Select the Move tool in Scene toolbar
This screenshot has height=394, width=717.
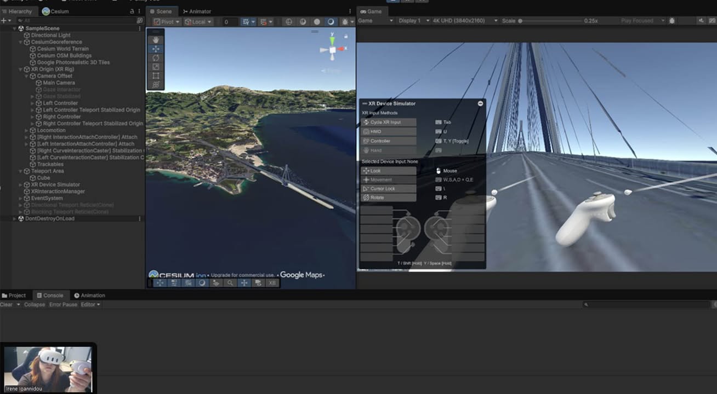pyautogui.click(x=156, y=49)
